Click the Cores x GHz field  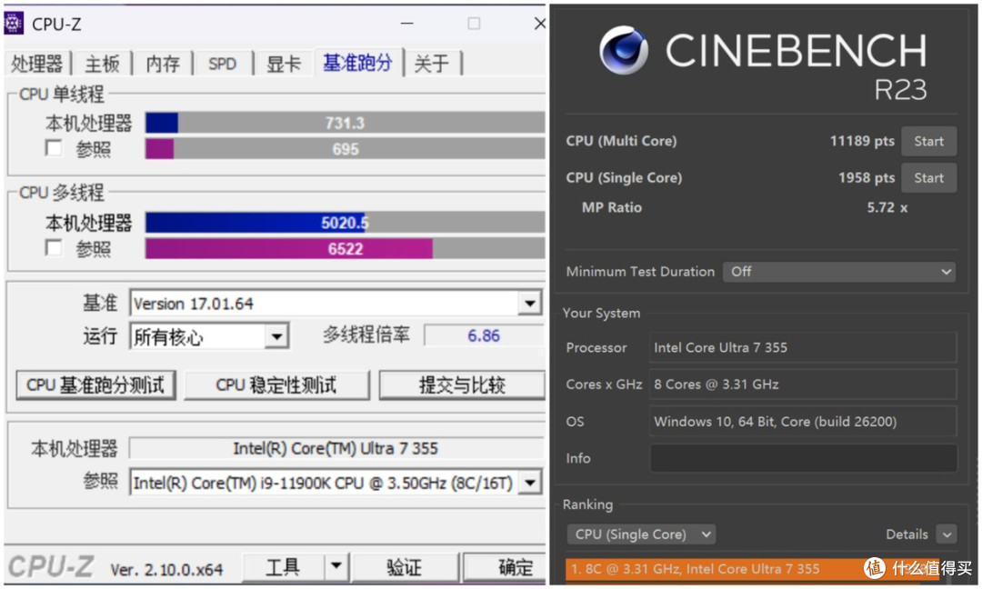point(803,384)
